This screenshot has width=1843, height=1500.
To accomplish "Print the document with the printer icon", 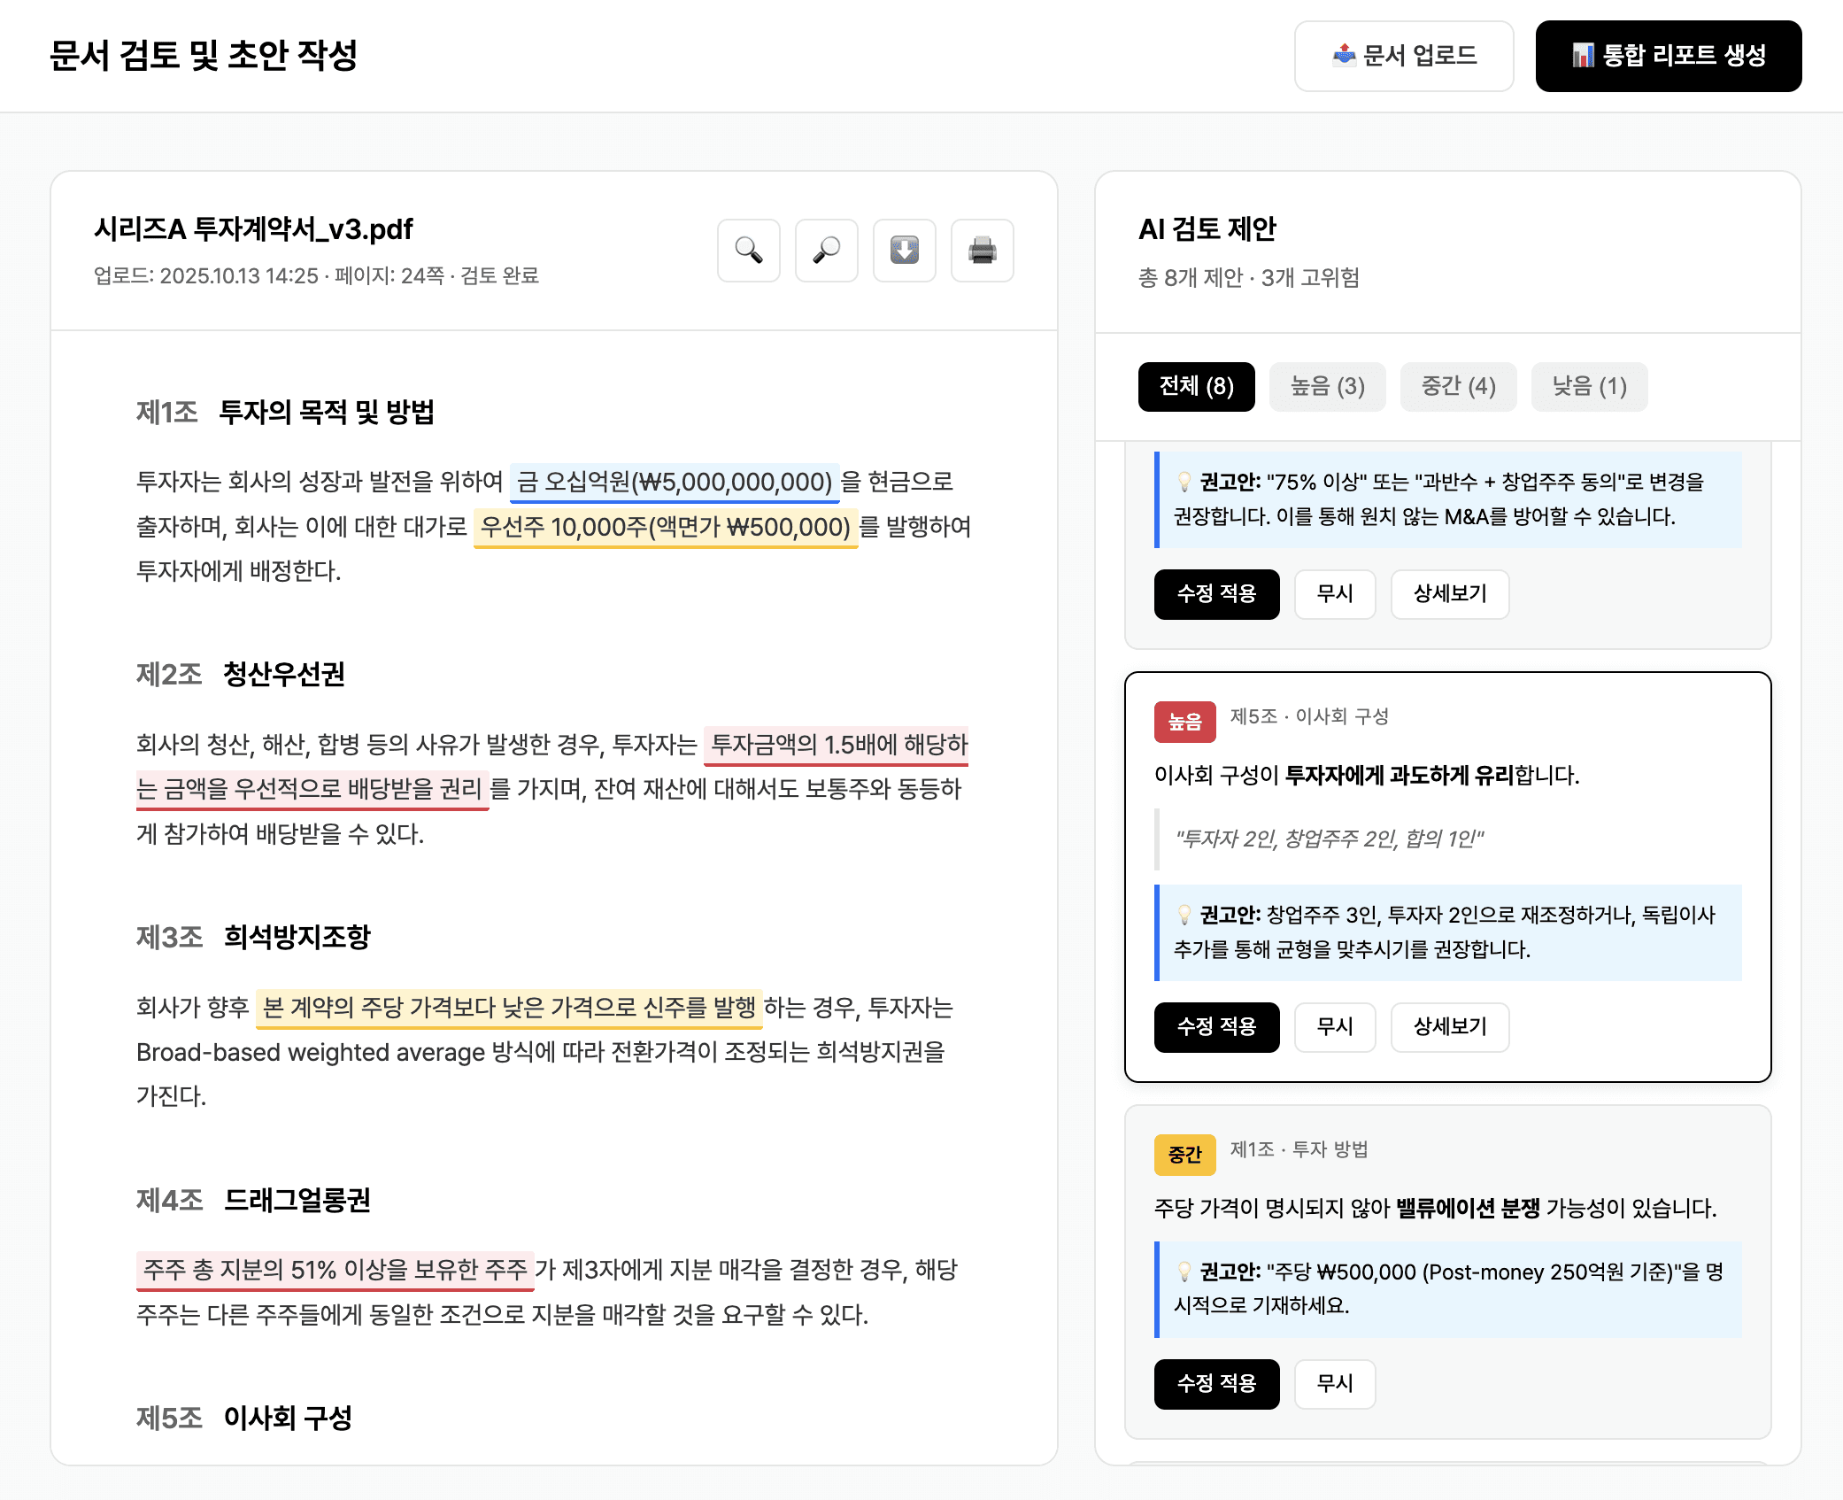I will pos(982,251).
